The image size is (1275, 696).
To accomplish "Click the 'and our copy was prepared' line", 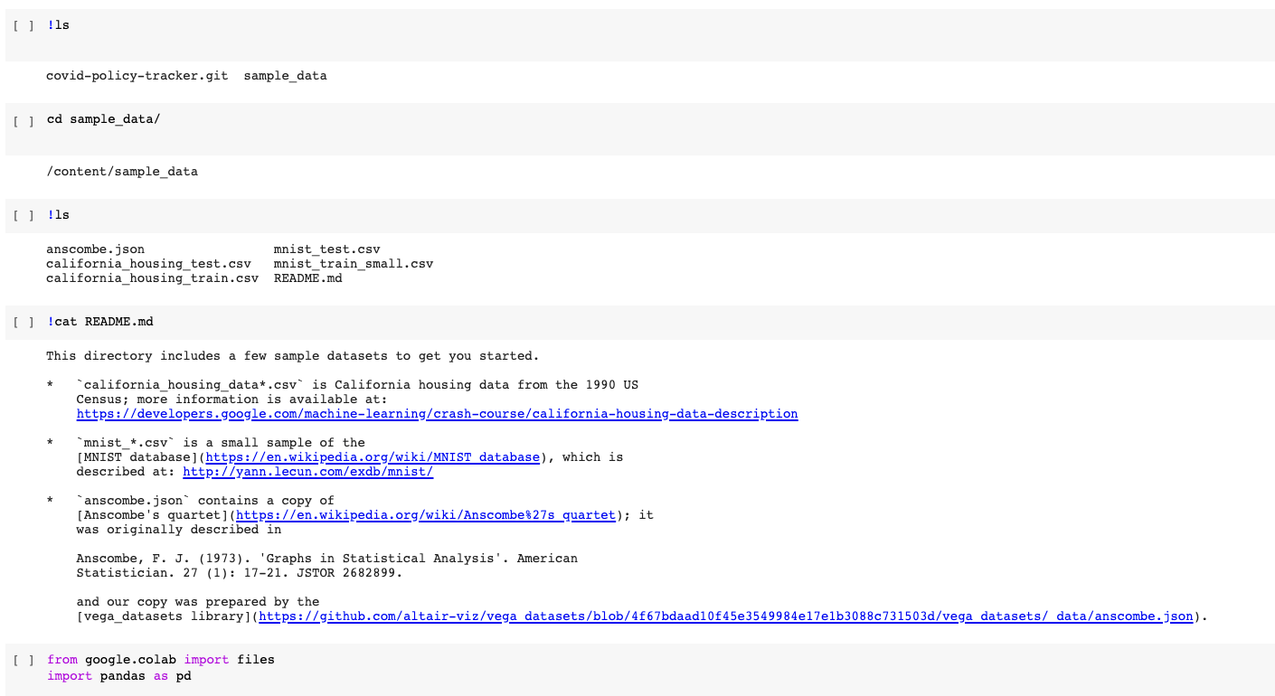I will [x=198, y=602].
